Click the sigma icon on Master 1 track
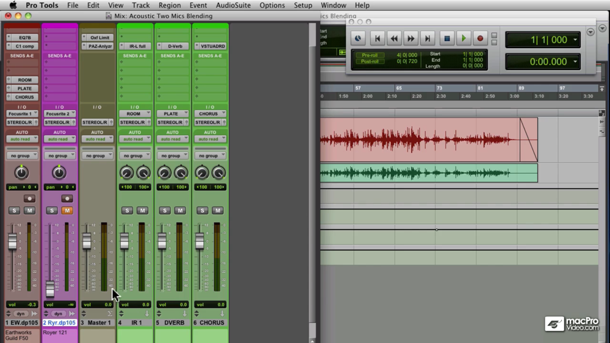Viewport: 610px width, 343px height. pos(110,314)
